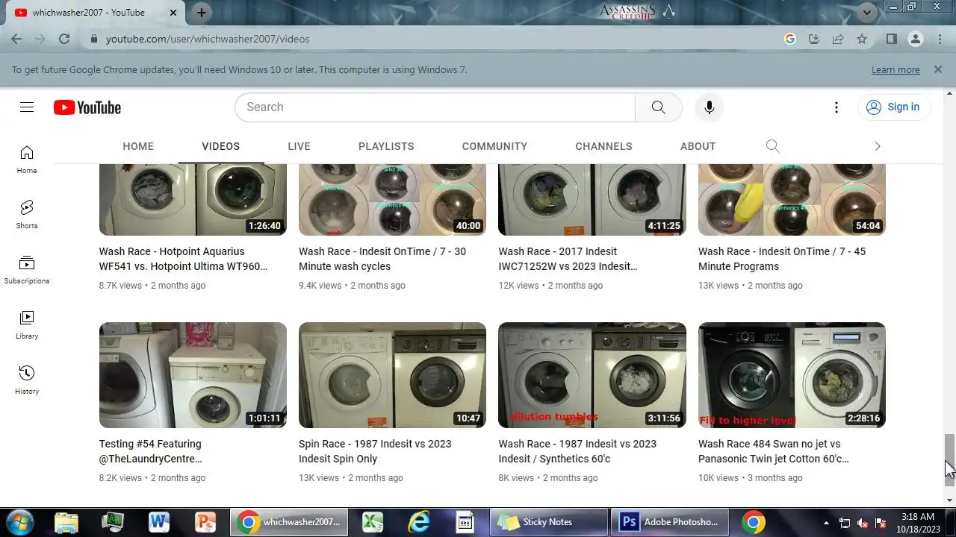Switch to the COMMUNITY channel tab
956x537 pixels.
coord(494,146)
